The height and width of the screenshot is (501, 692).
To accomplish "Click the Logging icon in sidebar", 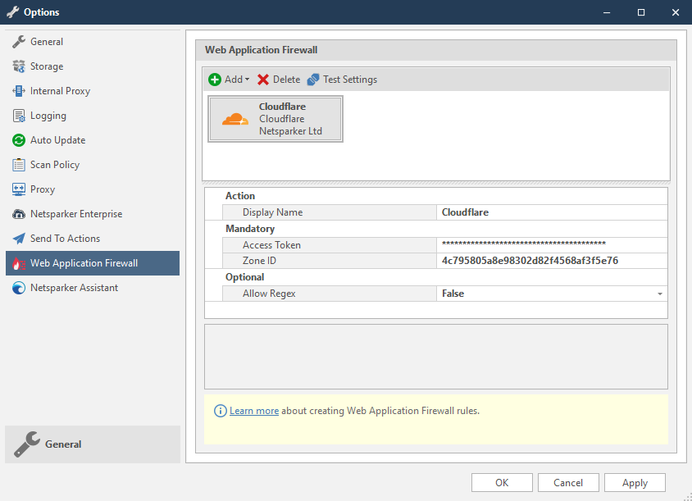I will pyautogui.click(x=19, y=116).
